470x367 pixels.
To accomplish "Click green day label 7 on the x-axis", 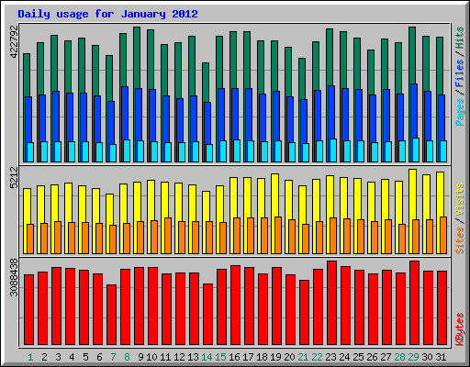I will pyautogui.click(x=113, y=357).
